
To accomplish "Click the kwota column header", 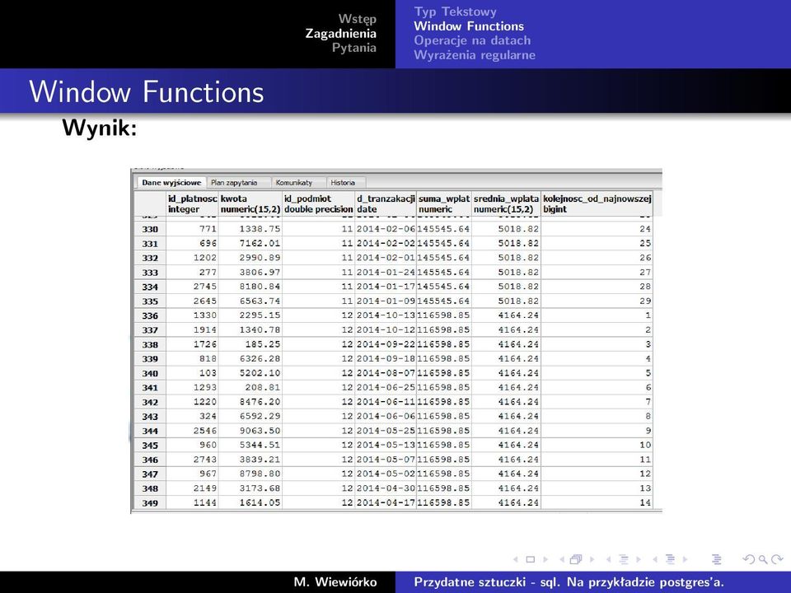I will coord(250,203).
